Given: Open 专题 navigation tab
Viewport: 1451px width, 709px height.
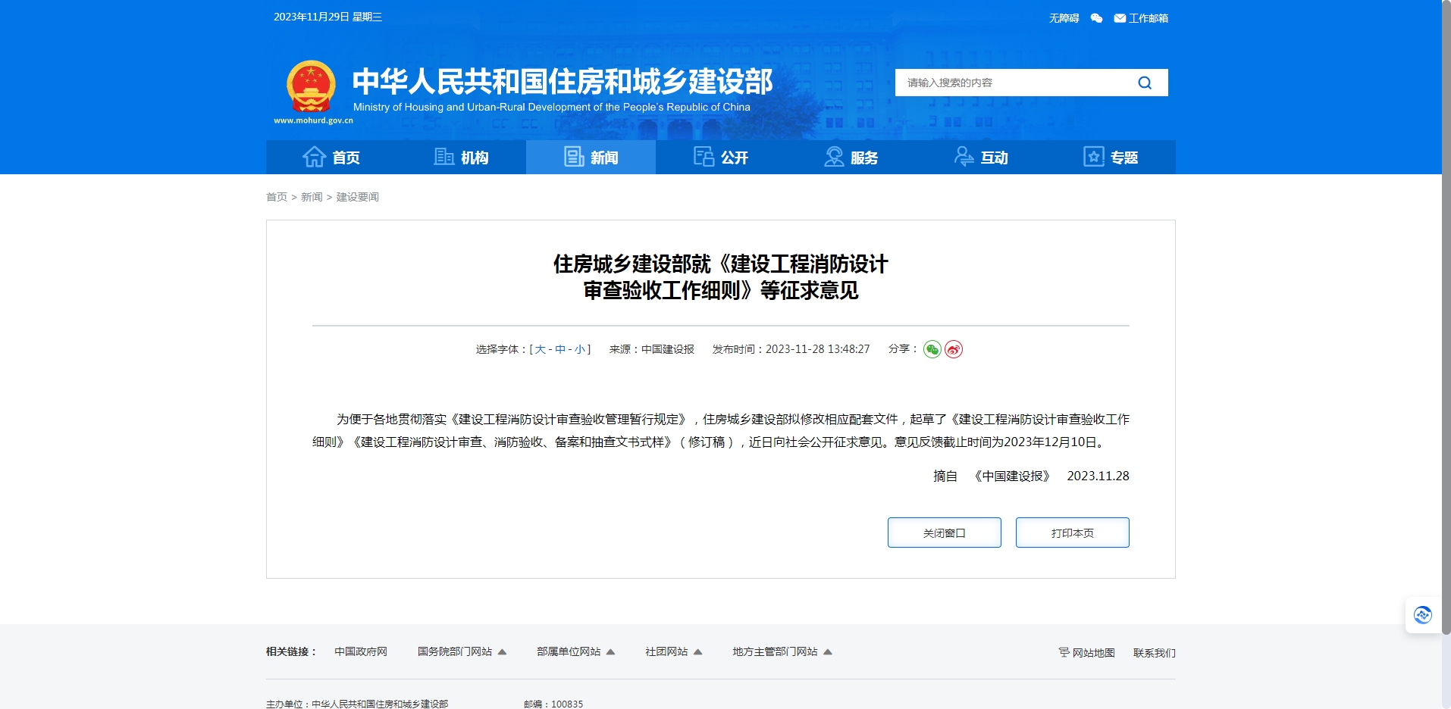Looking at the screenshot, I should 1111,158.
